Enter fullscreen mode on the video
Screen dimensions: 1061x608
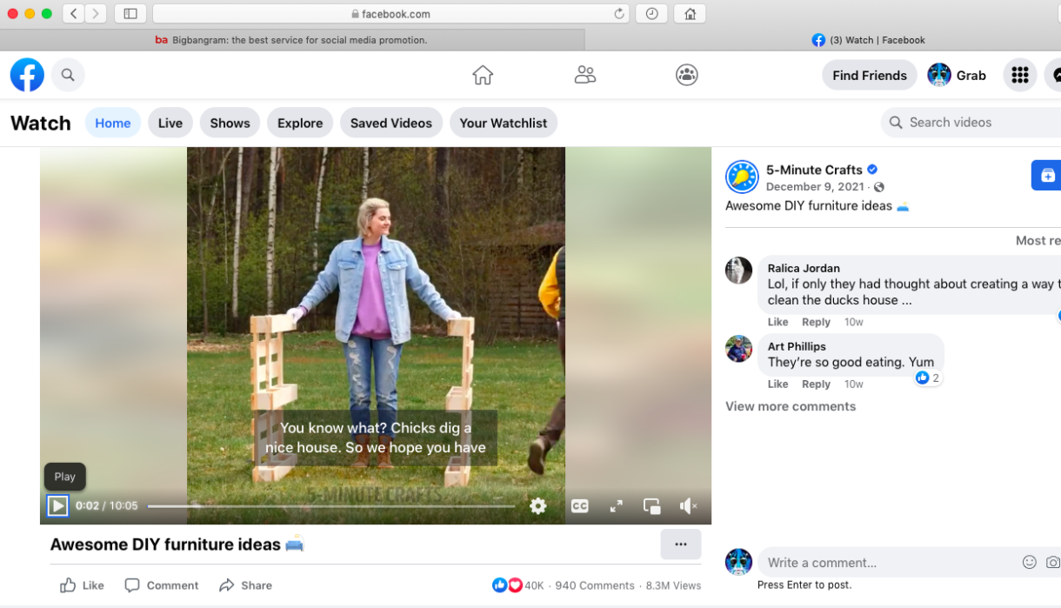616,505
